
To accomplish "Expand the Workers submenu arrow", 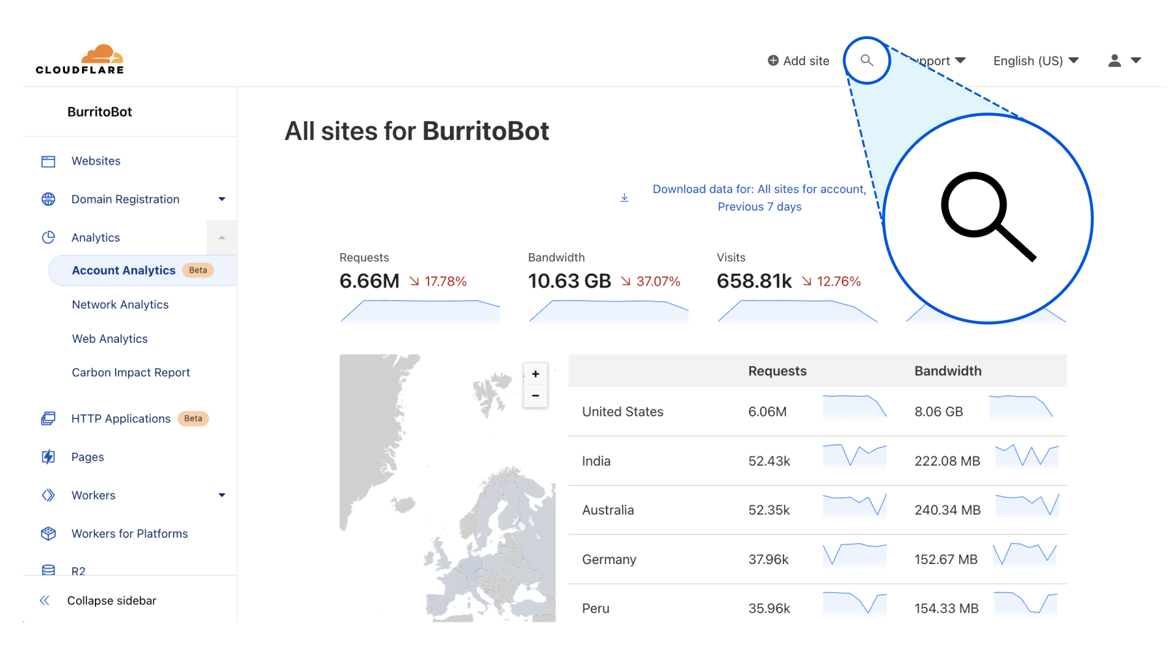I will (222, 495).
